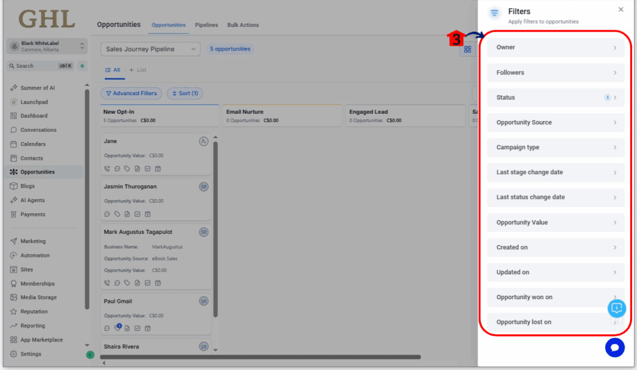The image size is (637, 370).
Task: Click inside the Search field
Action: click(x=34, y=65)
